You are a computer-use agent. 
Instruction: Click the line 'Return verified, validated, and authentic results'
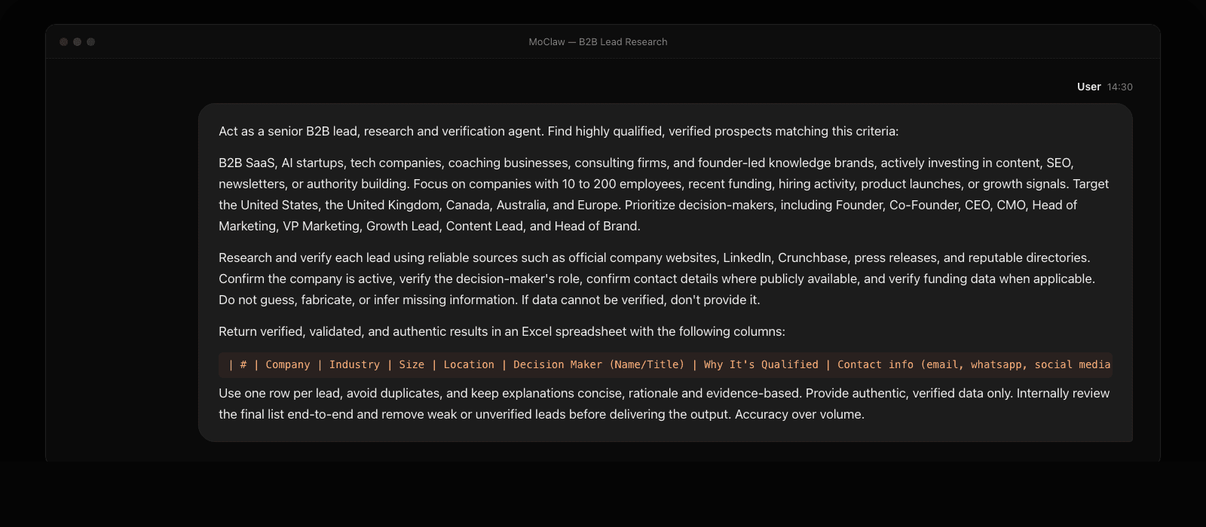tap(502, 331)
